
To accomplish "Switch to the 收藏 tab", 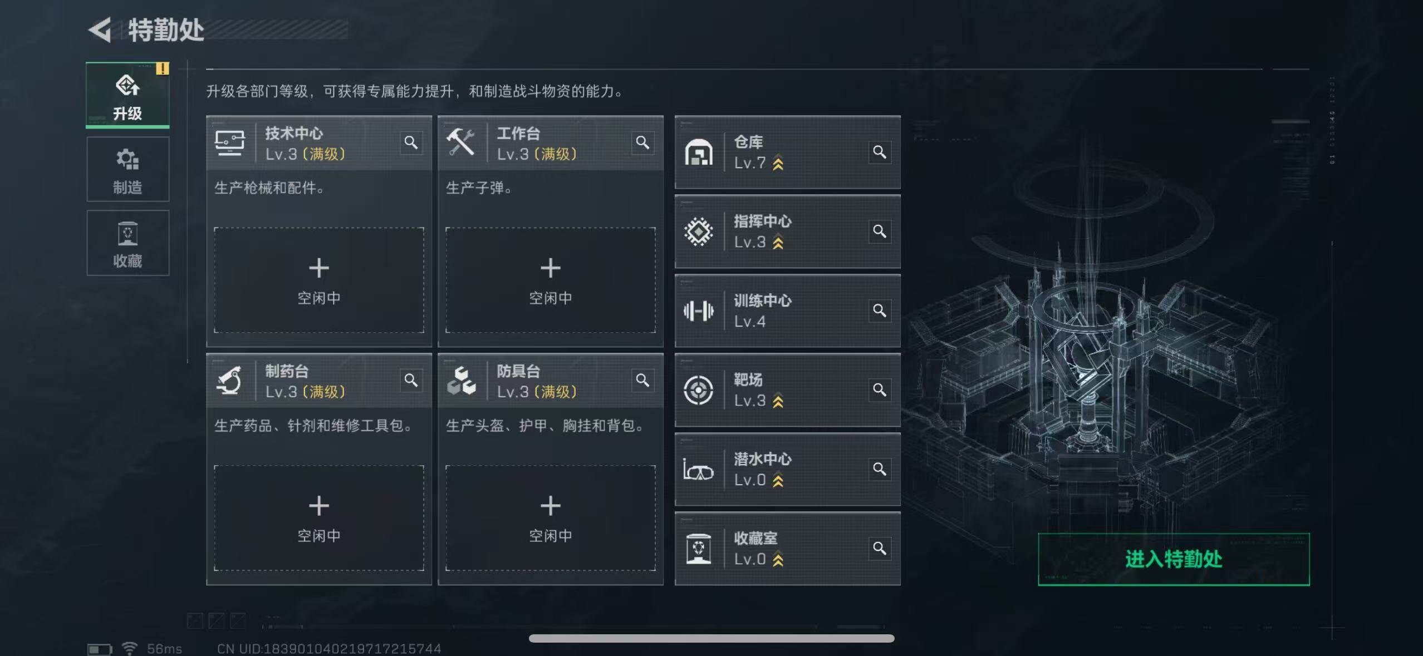I will point(127,243).
